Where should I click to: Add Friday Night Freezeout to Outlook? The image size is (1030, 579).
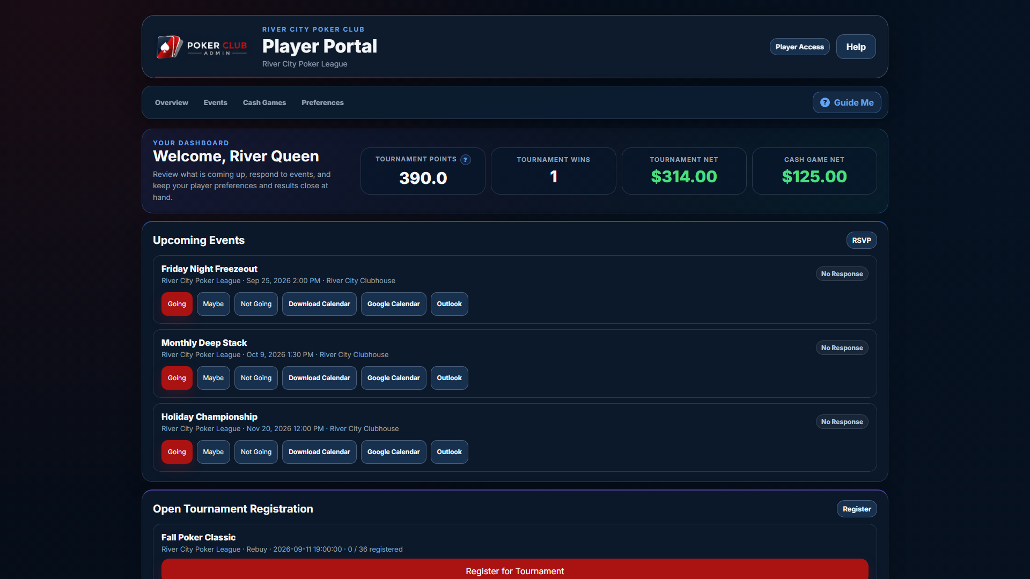point(450,304)
